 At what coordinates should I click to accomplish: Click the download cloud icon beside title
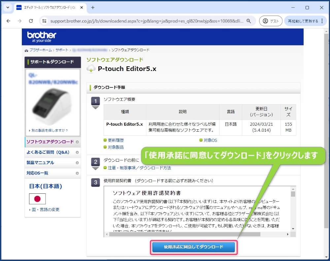[91, 69]
